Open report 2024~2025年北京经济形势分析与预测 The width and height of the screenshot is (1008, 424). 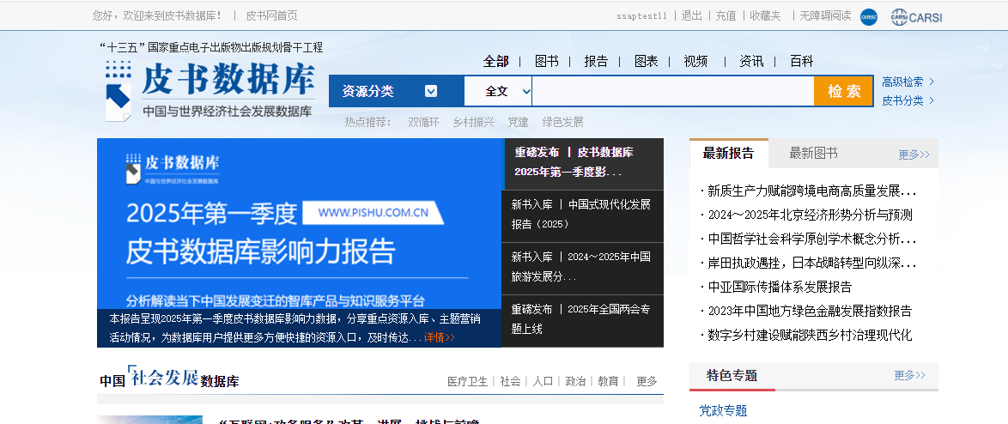click(x=810, y=215)
